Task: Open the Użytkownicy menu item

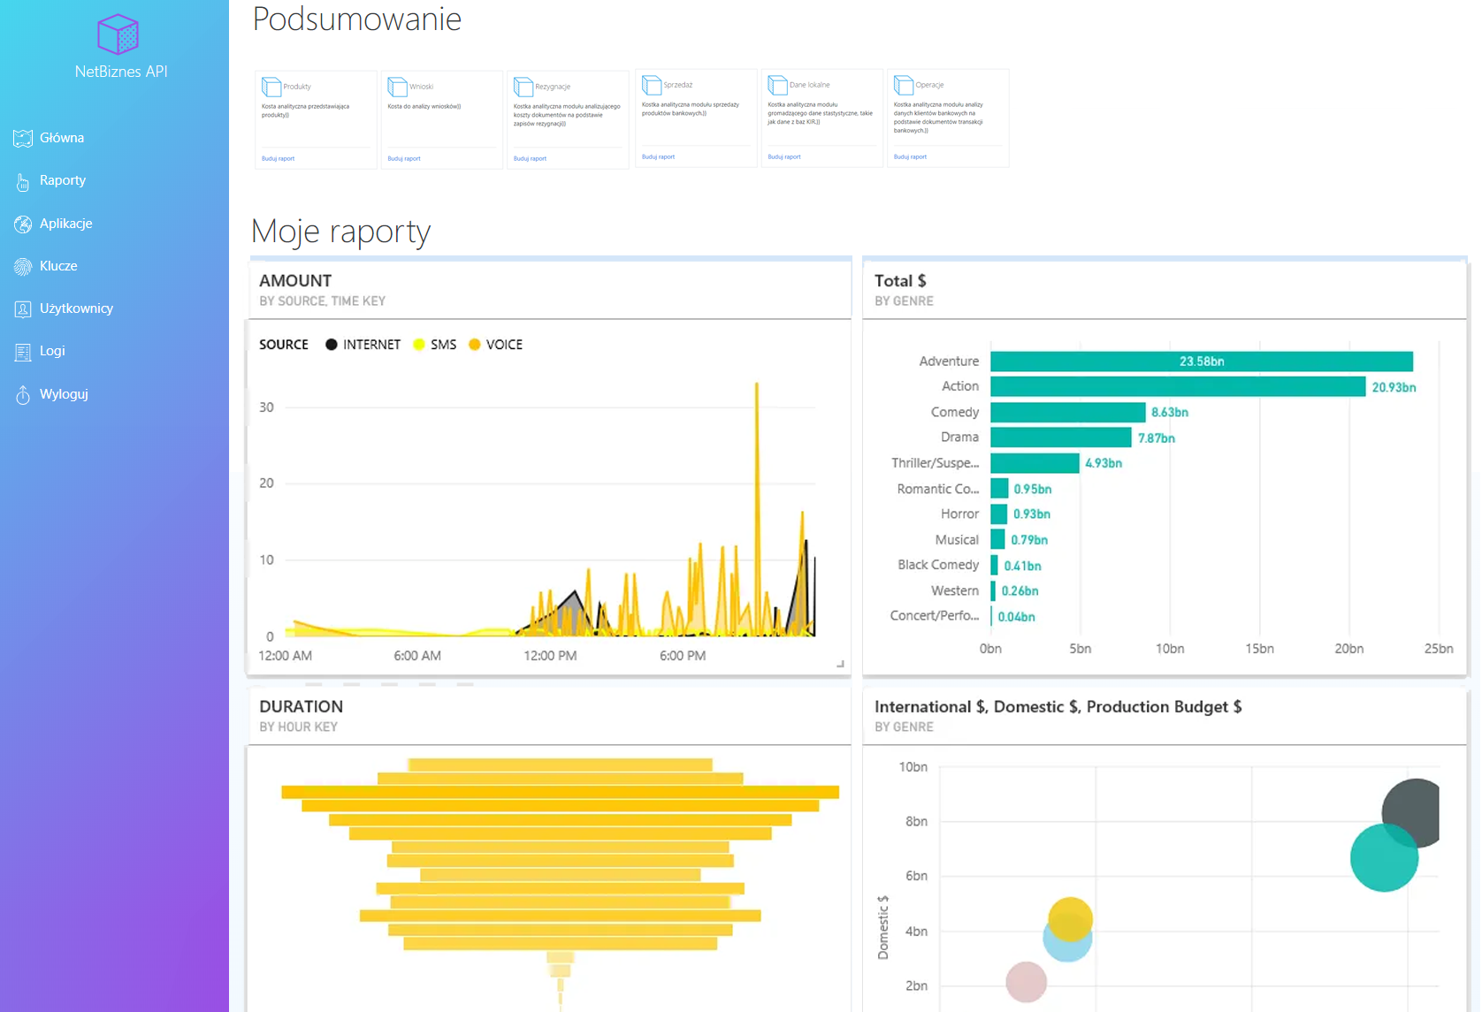Action: point(76,308)
